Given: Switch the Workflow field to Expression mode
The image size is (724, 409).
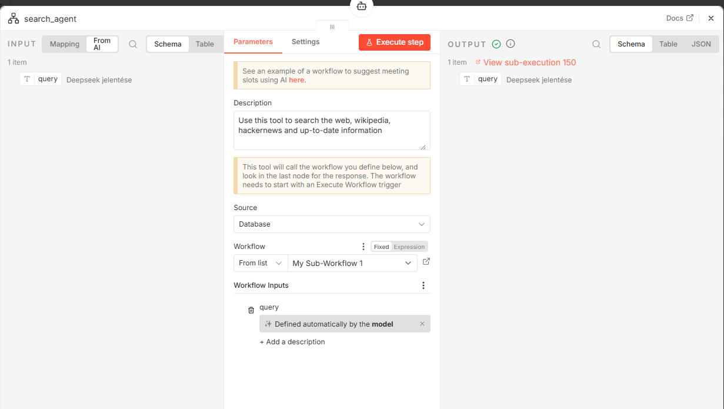Looking at the screenshot, I should pos(409,247).
